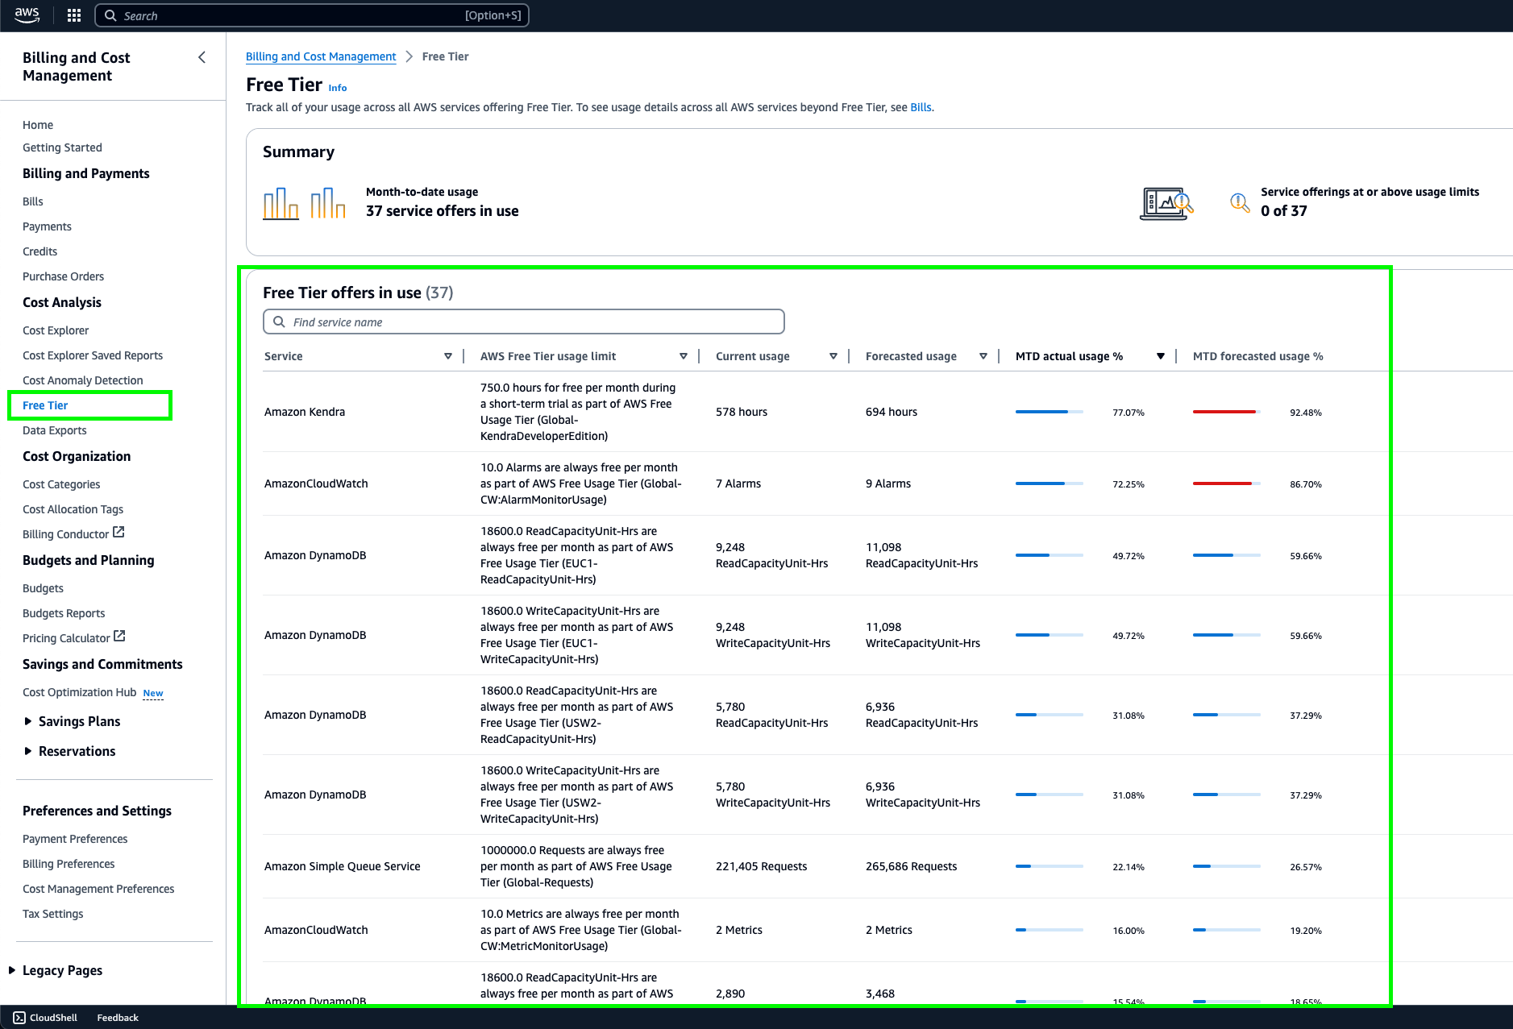
Task: Open the Service column filter dropdown
Action: (x=448, y=355)
